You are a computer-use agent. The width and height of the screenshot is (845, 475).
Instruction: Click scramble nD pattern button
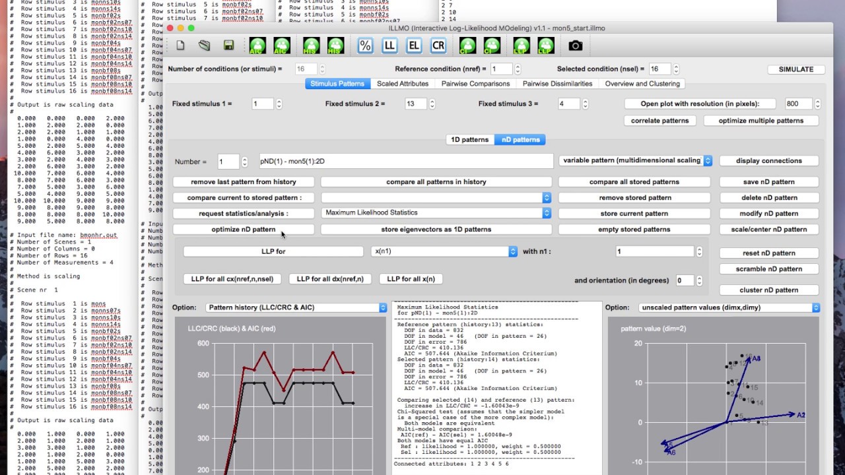(x=768, y=269)
